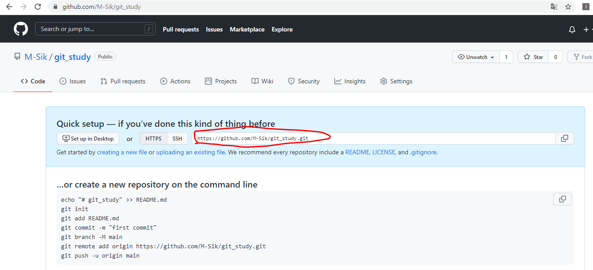Select the Code tab

click(x=33, y=81)
